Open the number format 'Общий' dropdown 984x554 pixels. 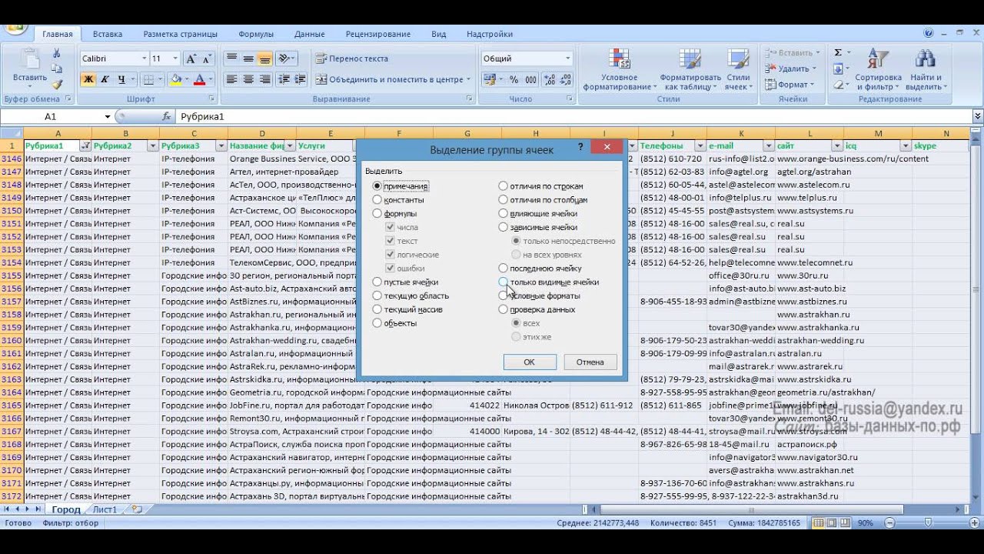pyautogui.click(x=568, y=59)
